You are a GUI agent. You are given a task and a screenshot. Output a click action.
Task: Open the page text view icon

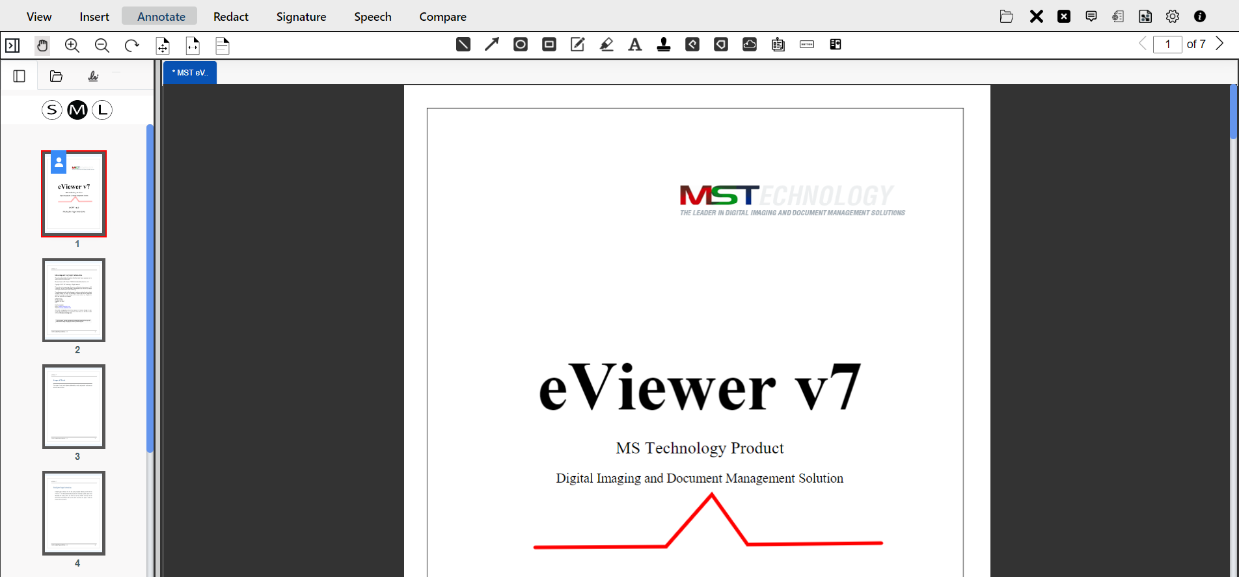tap(223, 46)
